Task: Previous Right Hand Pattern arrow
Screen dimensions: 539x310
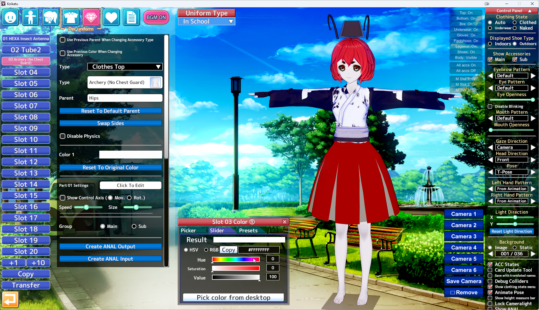Action: point(490,201)
